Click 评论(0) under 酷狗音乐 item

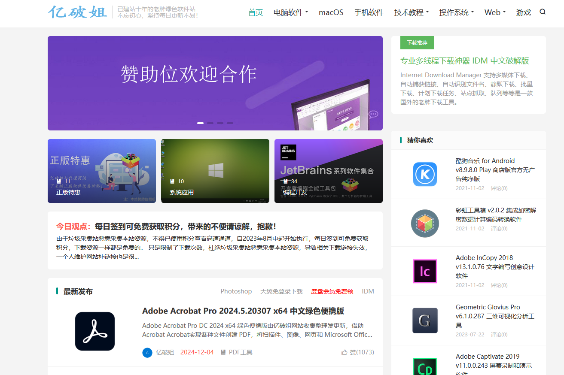pos(499,188)
